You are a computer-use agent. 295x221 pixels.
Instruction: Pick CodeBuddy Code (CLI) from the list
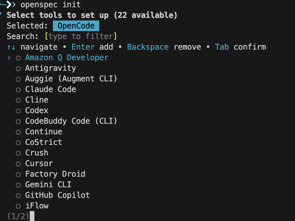(71, 121)
